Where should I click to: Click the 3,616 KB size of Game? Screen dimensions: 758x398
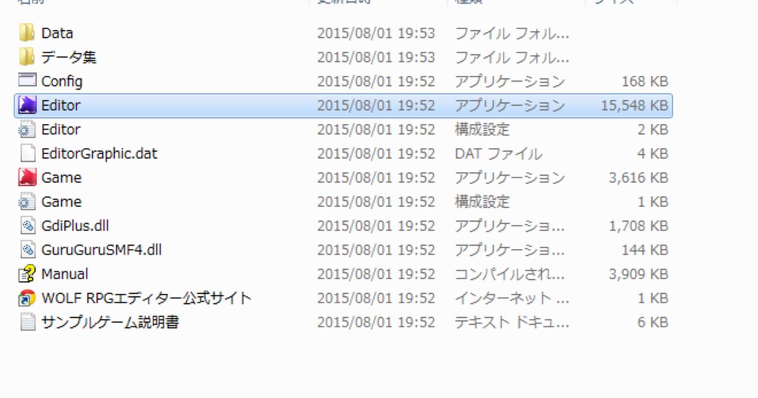[x=638, y=178]
